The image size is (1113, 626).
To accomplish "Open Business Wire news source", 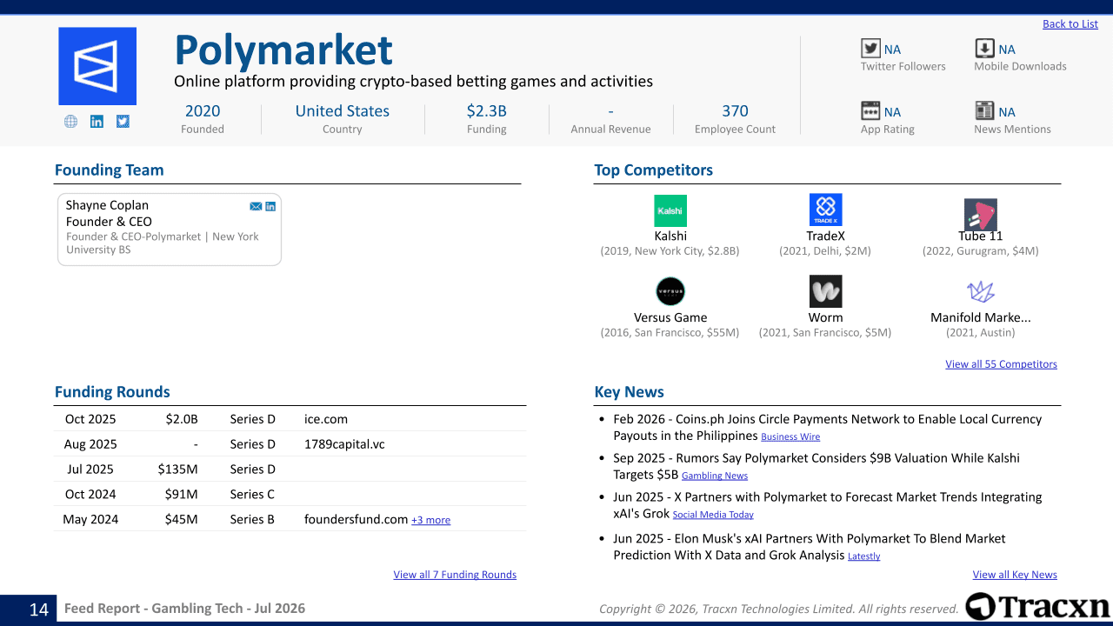I will 790,436.
